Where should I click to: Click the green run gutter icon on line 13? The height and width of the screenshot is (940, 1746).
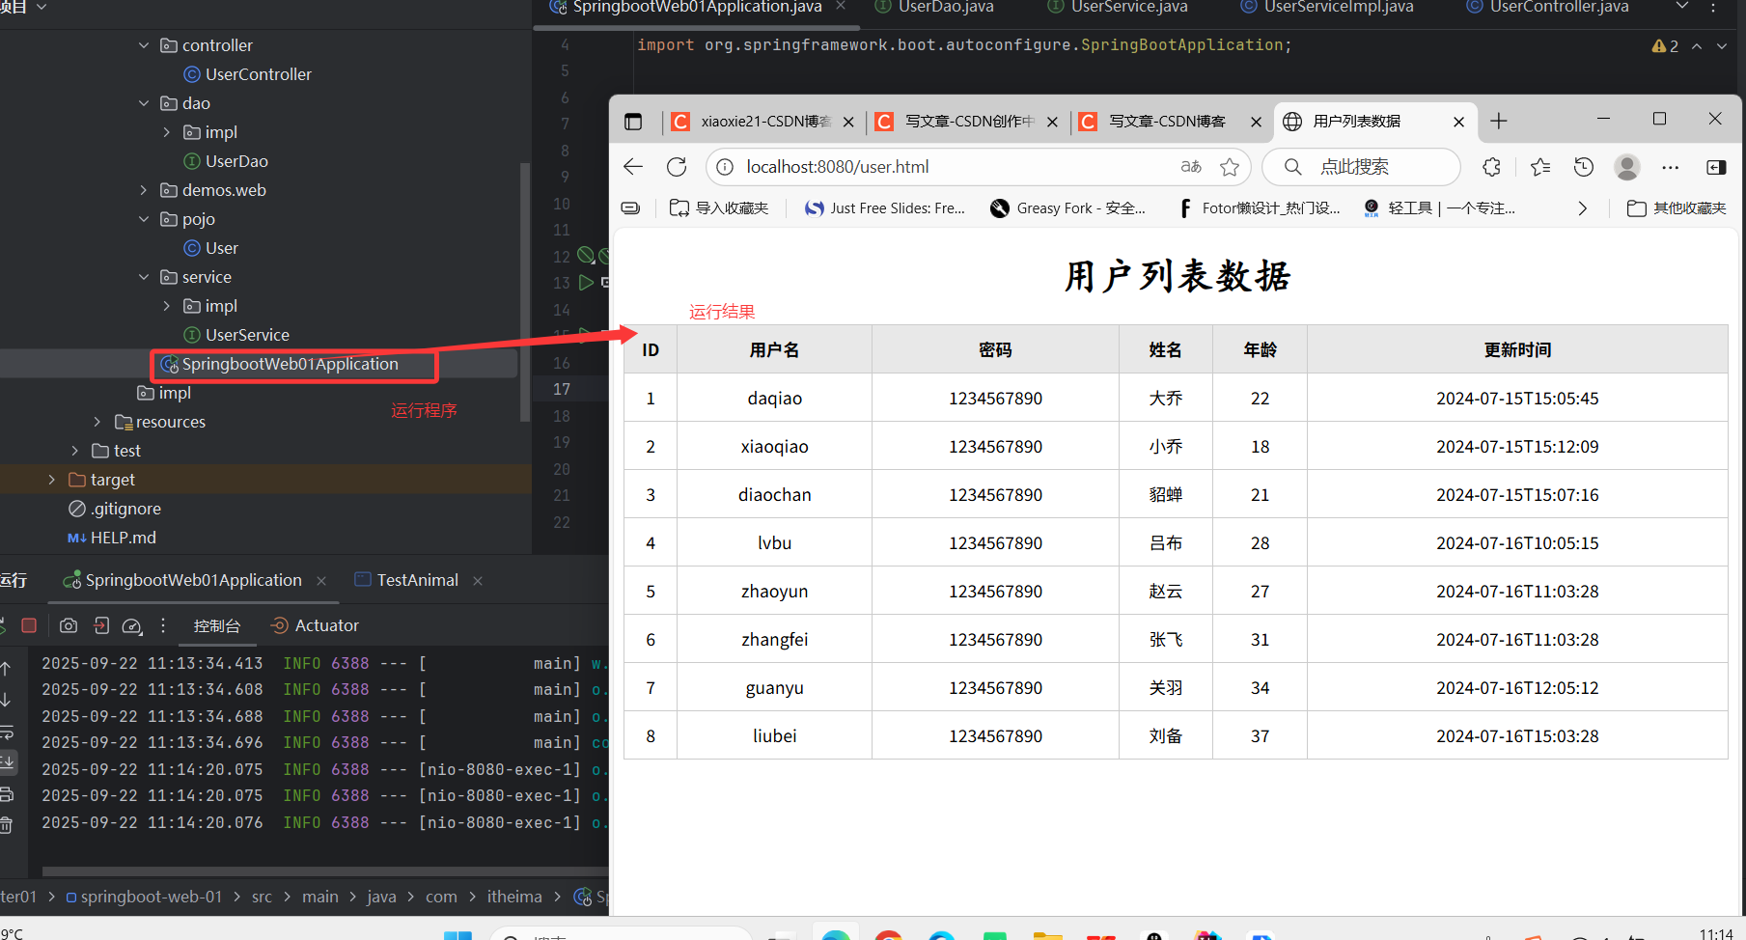pos(586,283)
